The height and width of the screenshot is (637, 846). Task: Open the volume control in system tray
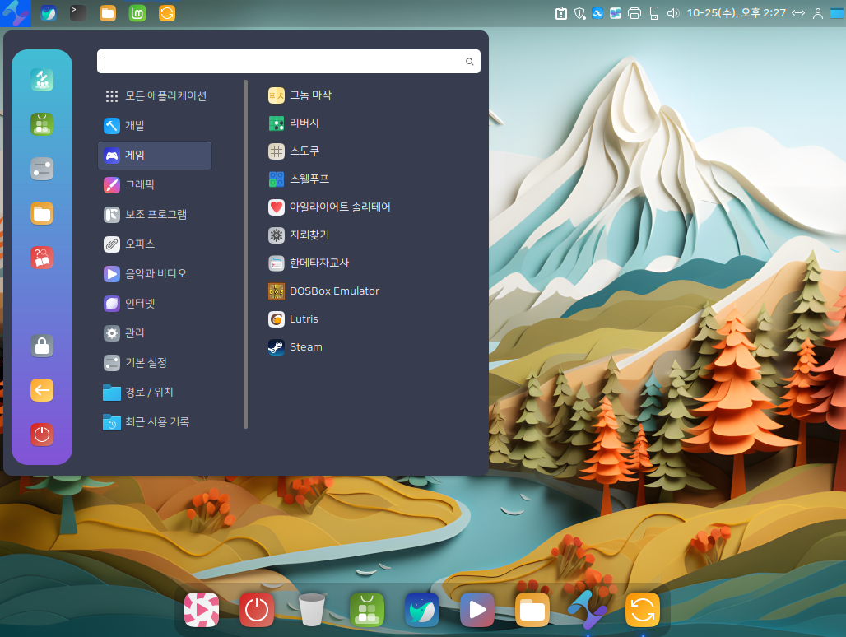(672, 13)
